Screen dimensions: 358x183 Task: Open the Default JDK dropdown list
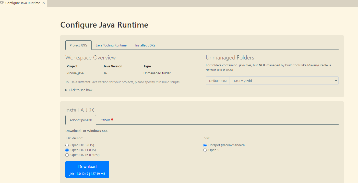coord(284,81)
